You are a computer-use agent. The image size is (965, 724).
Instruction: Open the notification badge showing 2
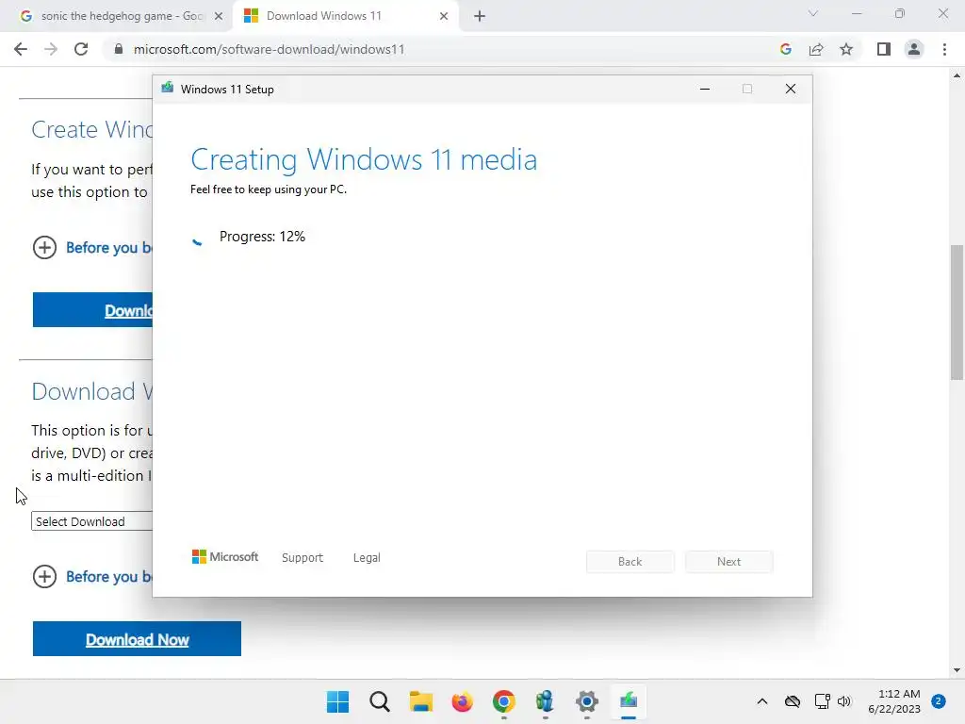coord(939,701)
